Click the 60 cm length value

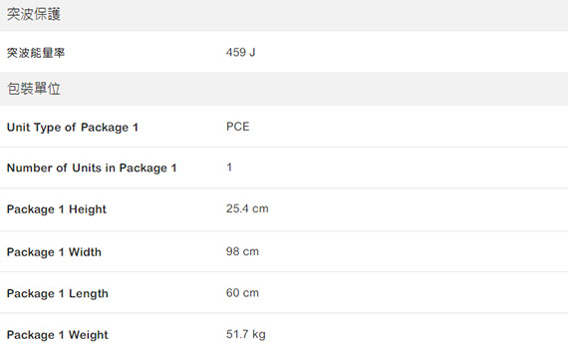[242, 292]
